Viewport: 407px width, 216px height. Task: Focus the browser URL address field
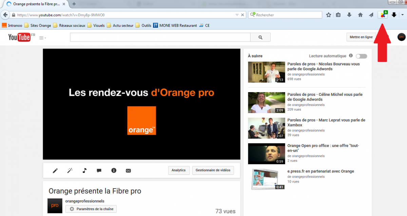point(125,15)
